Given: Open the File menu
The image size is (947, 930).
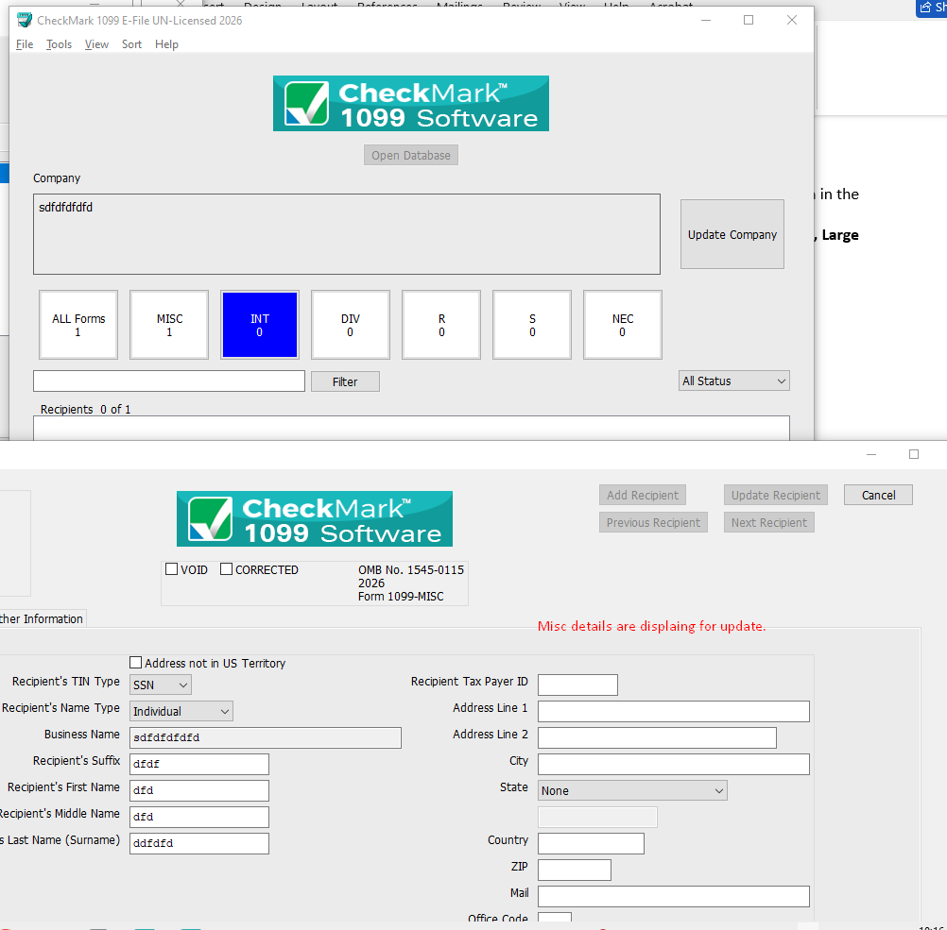Looking at the screenshot, I should pos(25,44).
